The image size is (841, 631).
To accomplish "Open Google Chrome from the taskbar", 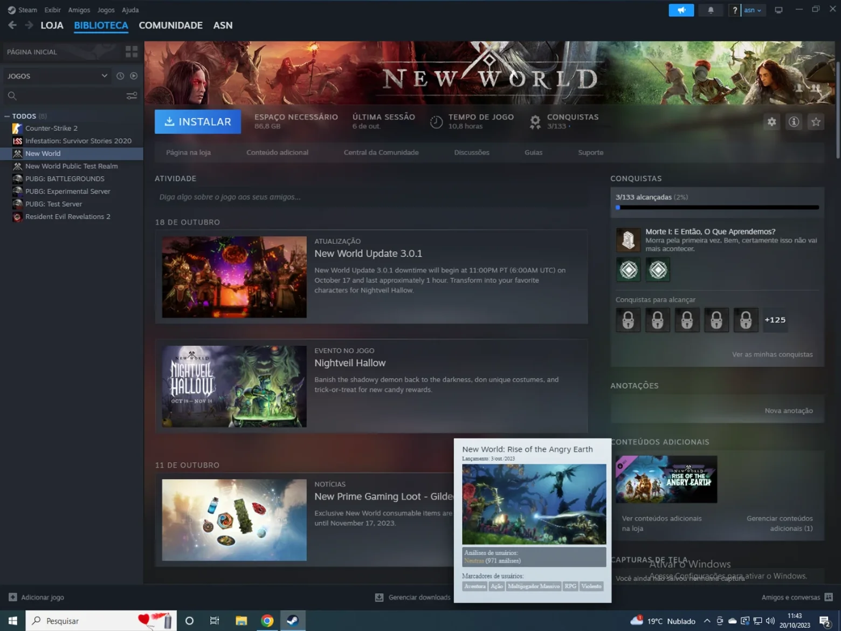I will (x=267, y=621).
